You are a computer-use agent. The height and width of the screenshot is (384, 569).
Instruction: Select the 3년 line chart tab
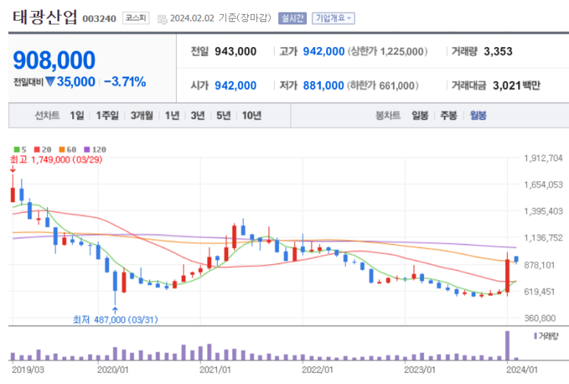(198, 115)
